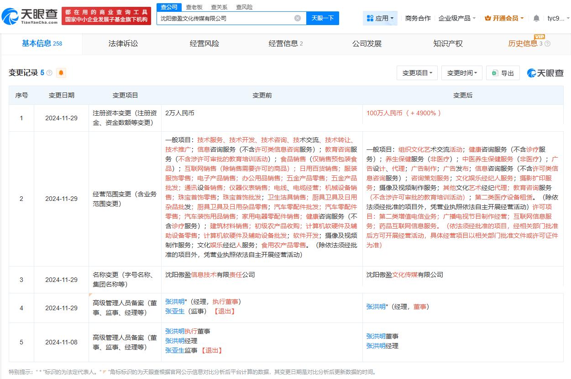Click the 变更前 column header

pyautogui.click(x=262, y=95)
